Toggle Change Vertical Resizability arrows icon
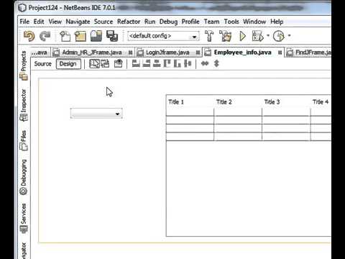 (216, 63)
